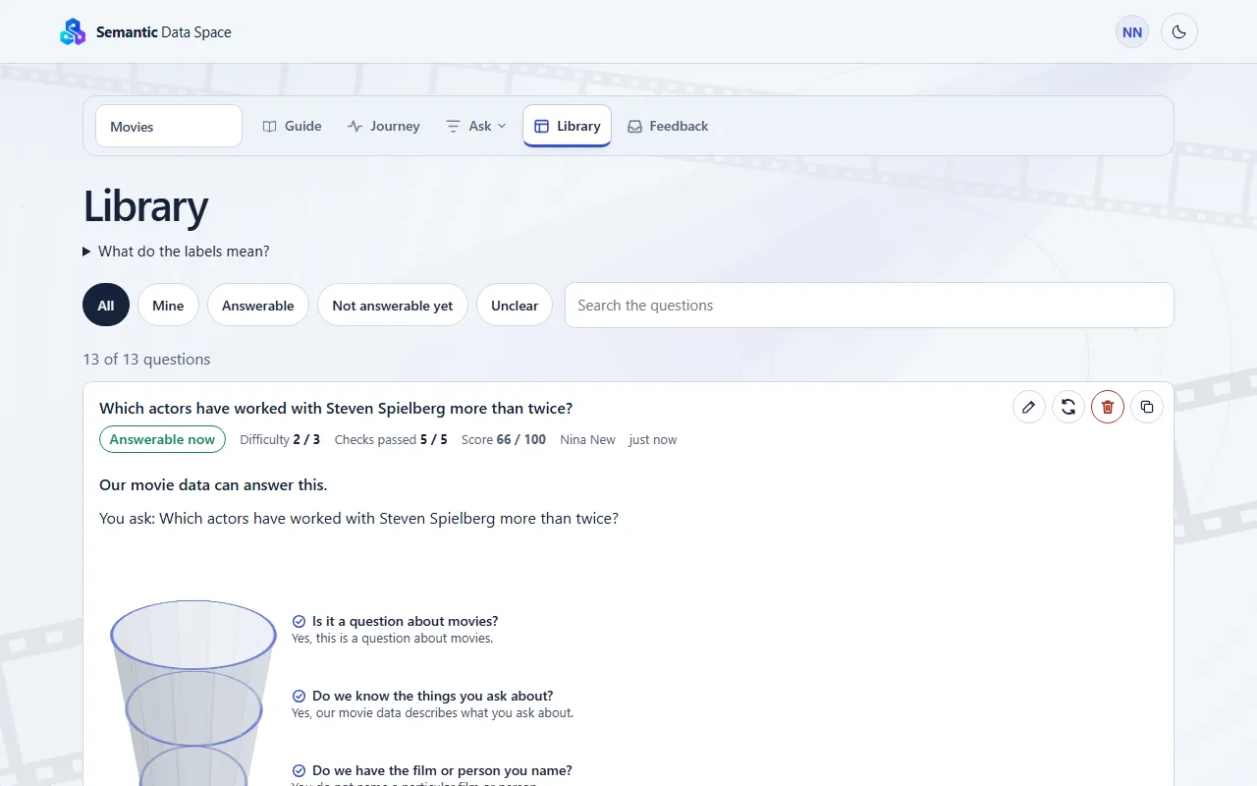Click 'Yes, this is a question about movies.'
Image resolution: width=1257 pixels, height=786 pixels.
point(392,639)
